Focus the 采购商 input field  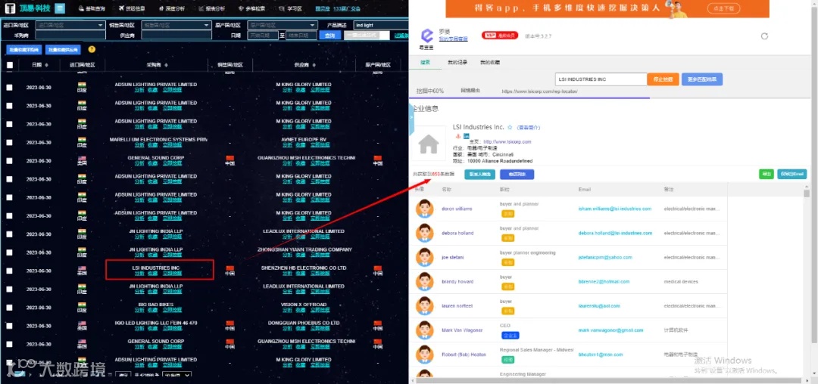[70, 36]
